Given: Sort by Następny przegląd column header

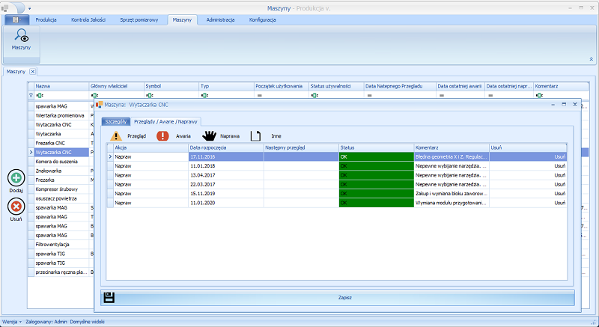Looking at the screenshot, I should [x=302, y=147].
